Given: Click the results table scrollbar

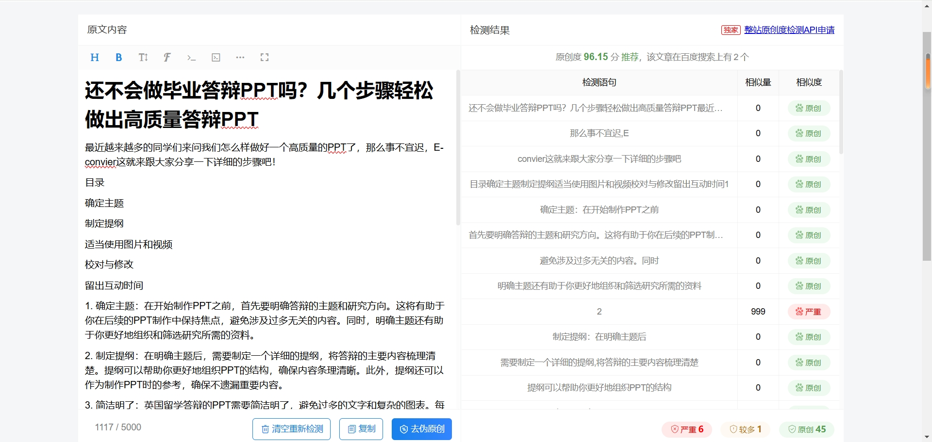Looking at the screenshot, I should click(841, 112).
